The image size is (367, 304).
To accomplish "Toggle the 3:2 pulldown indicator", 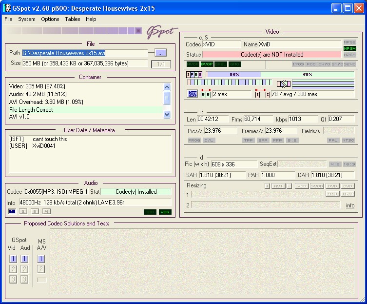I will pyautogui.click(x=292, y=140).
